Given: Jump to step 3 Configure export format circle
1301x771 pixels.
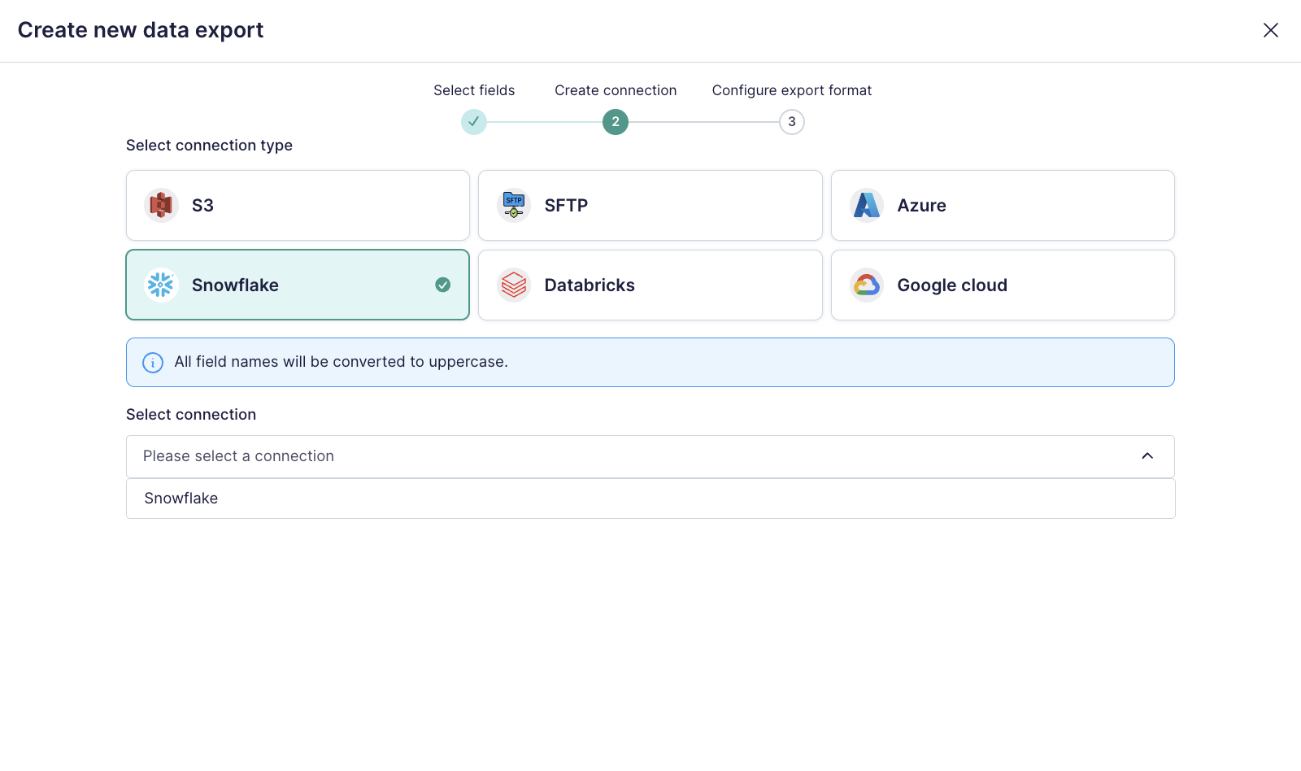Looking at the screenshot, I should (x=792, y=122).
